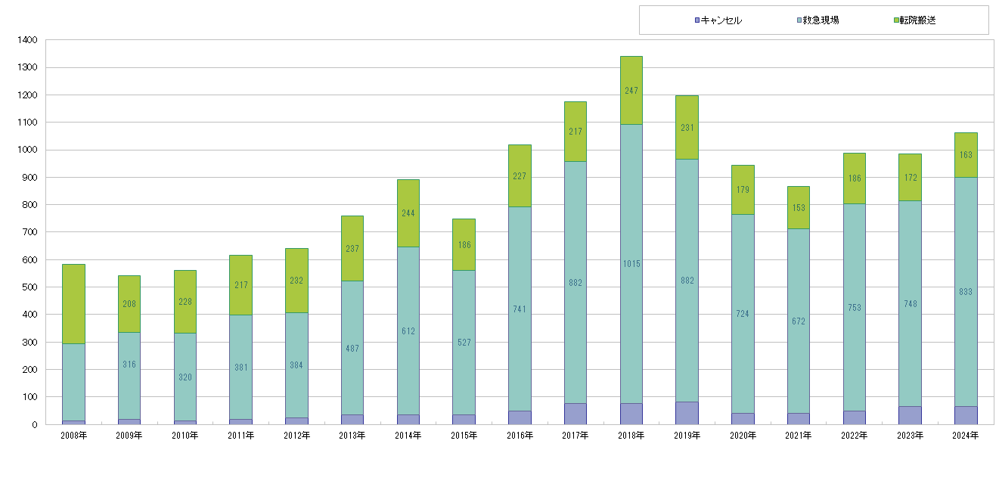Select the purple キャンセル segment of 2022年 bar
Screen dimensions: 999x481
854,417
